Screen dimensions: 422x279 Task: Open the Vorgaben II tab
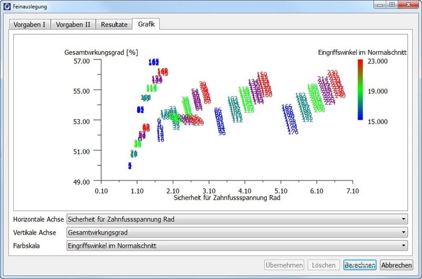[73, 24]
